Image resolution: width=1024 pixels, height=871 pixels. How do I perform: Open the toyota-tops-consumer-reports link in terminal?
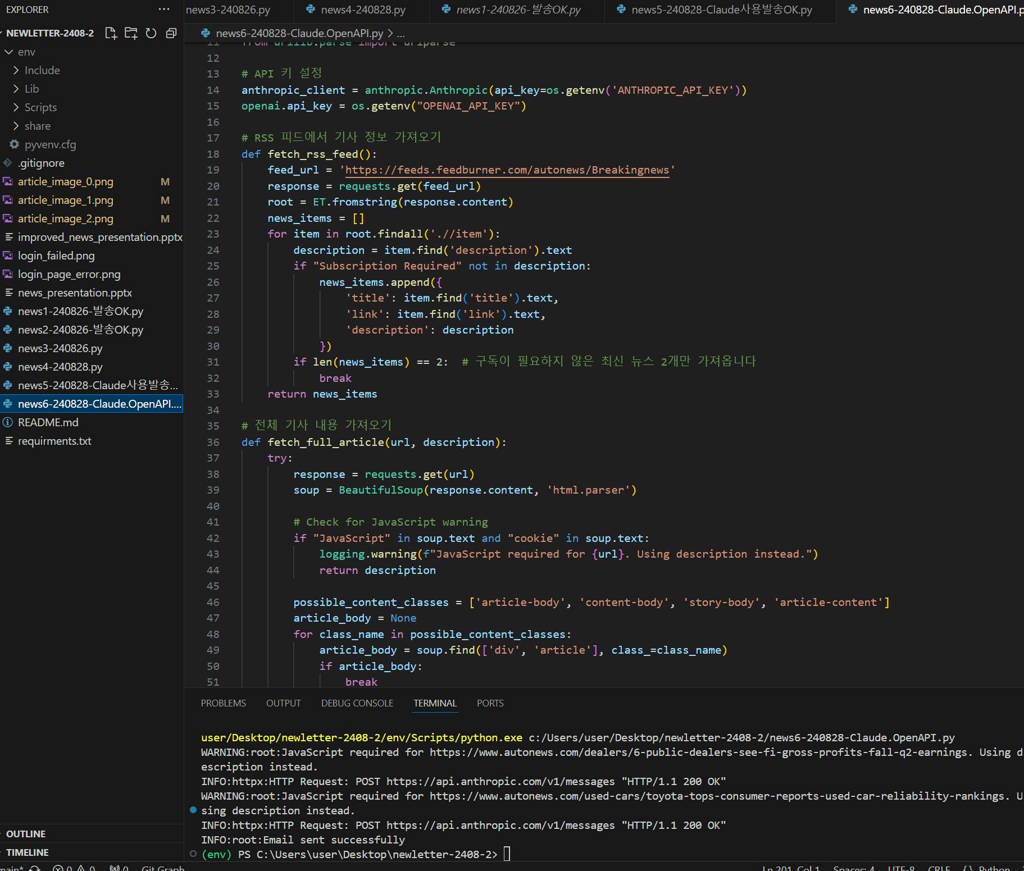click(x=717, y=796)
